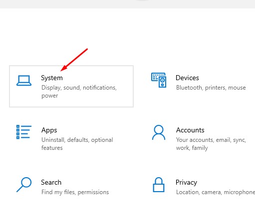Open the Privacy settings heading
This screenshot has height=221, width=255.
pos(186,183)
